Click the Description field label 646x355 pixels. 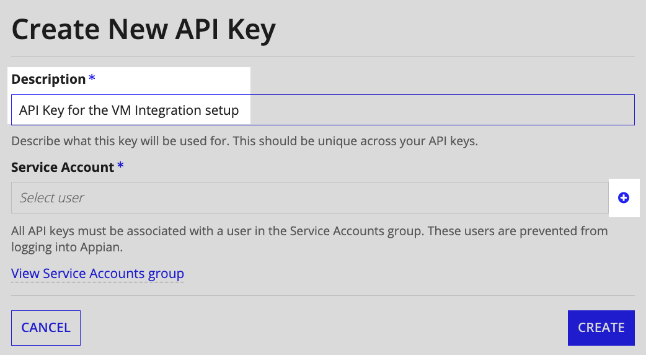[48, 79]
